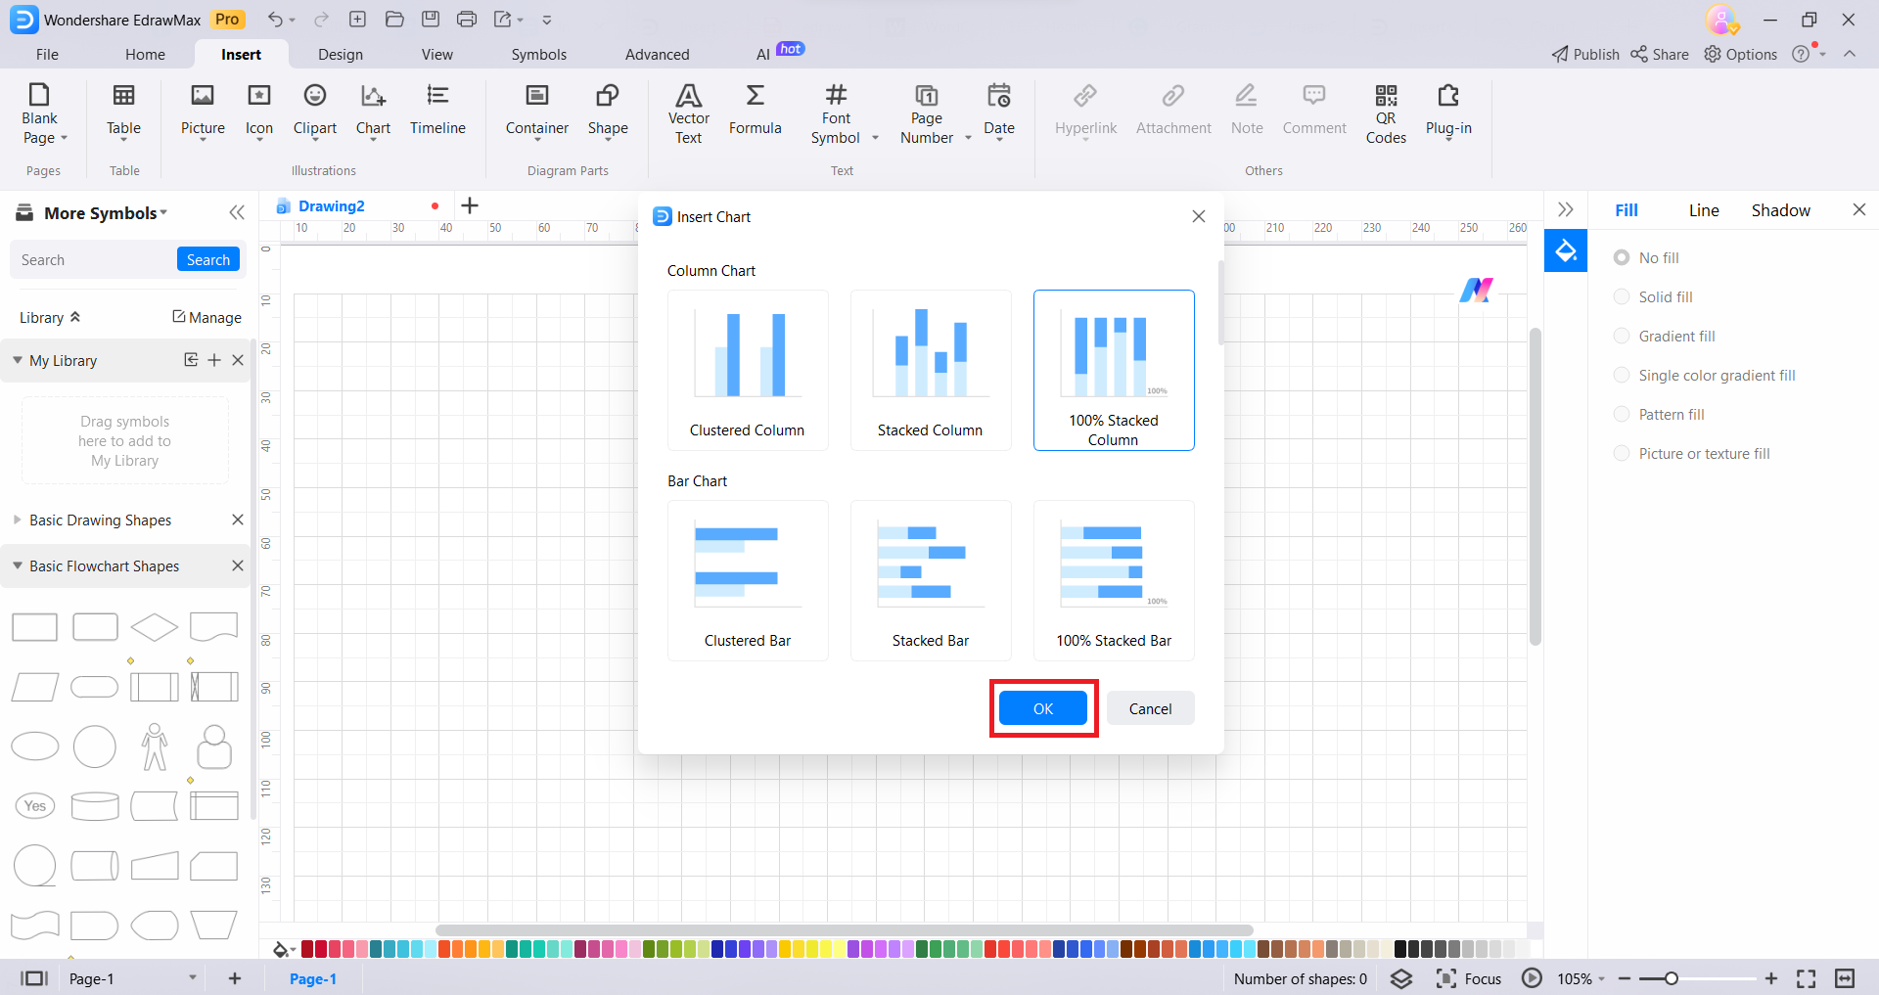Select the Pattern fill option
The height and width of the screenshot is (995, 1879).
point(1660,415)
